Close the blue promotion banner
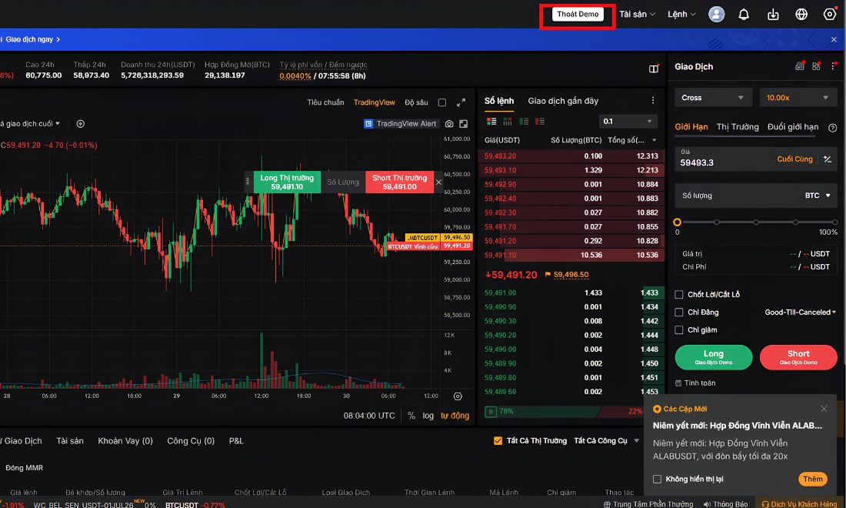This screenshot has height=508, width=846. [x=834, y=39]
